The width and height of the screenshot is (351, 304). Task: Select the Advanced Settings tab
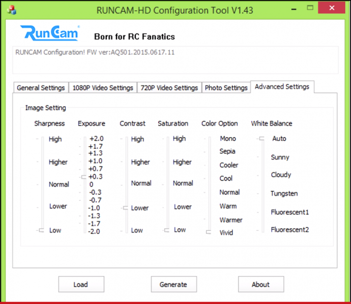[282, 87]
